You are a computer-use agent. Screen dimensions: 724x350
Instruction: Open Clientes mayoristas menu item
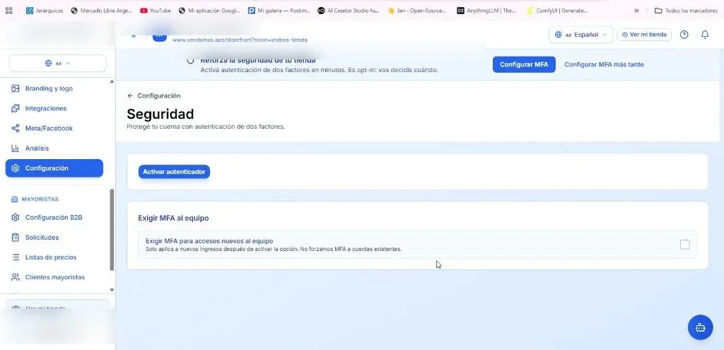coord(54,277)
